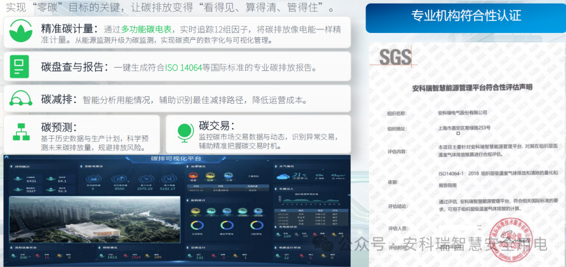Image resolution: width=566 pixels, height=267 pixels.
Task: Click the 评估结论 label on certificate
Action: [397, 206]
